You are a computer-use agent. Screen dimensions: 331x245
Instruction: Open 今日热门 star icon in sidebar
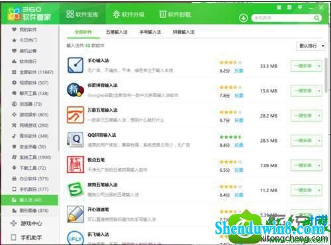(x=15, y=40)
